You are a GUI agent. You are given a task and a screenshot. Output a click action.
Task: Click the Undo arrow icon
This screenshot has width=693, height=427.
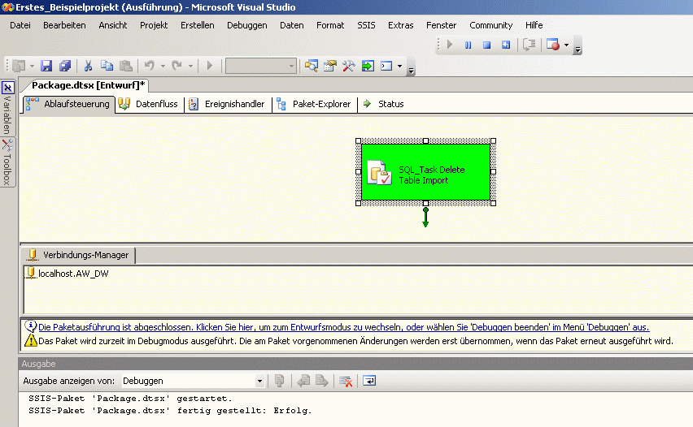150,67
